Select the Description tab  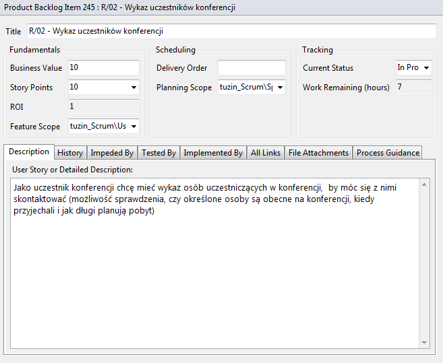29,152
